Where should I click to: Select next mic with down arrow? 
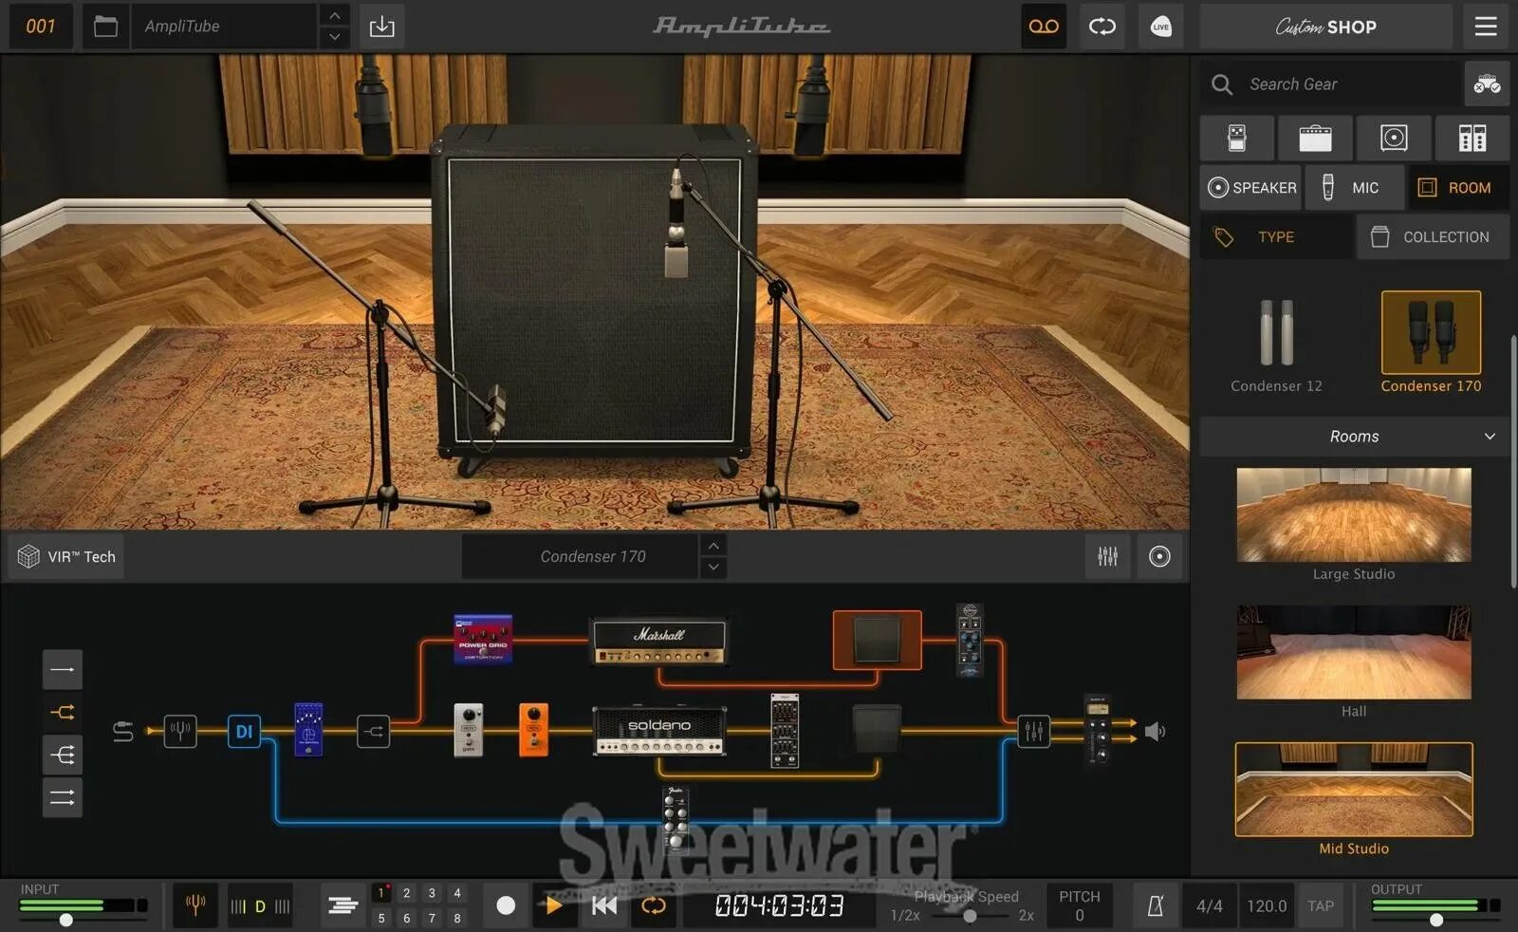(713, 568)
